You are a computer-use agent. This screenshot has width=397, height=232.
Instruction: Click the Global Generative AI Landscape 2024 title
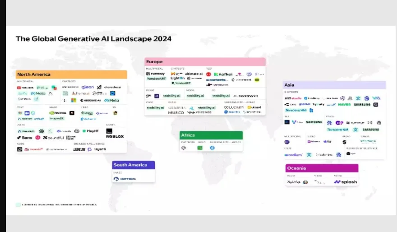point(93,39)
